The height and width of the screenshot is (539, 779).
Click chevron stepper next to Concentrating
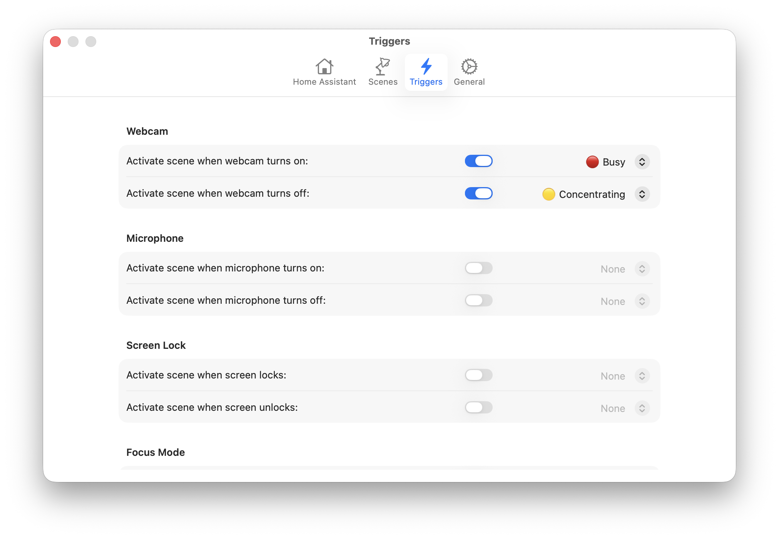click(x=642, y=194)
